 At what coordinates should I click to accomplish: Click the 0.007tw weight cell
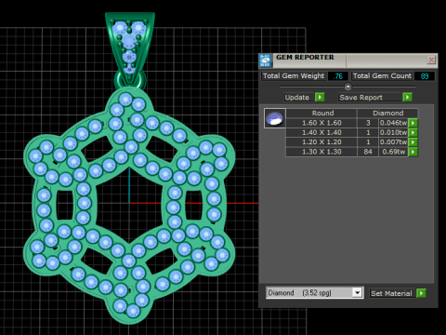pyautogui.click(x=393, y=142)
